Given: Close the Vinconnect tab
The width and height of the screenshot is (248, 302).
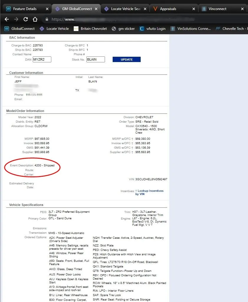Looking at the screenshot, I should pos(242,9).
